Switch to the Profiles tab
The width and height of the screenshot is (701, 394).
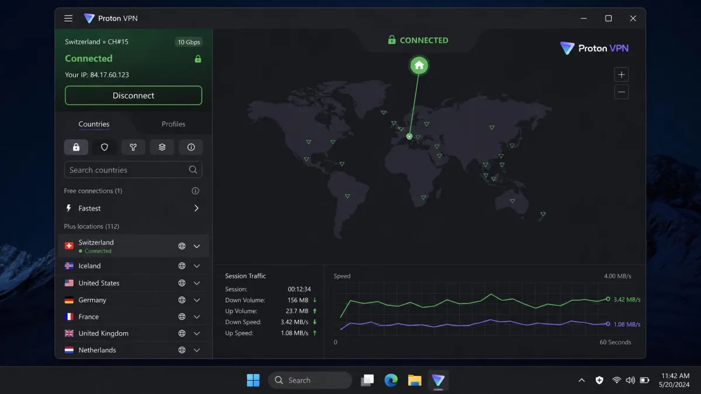coord(173,124)
